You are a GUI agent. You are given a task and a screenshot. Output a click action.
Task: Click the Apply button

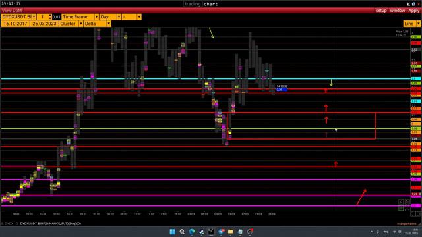(414, 11)
